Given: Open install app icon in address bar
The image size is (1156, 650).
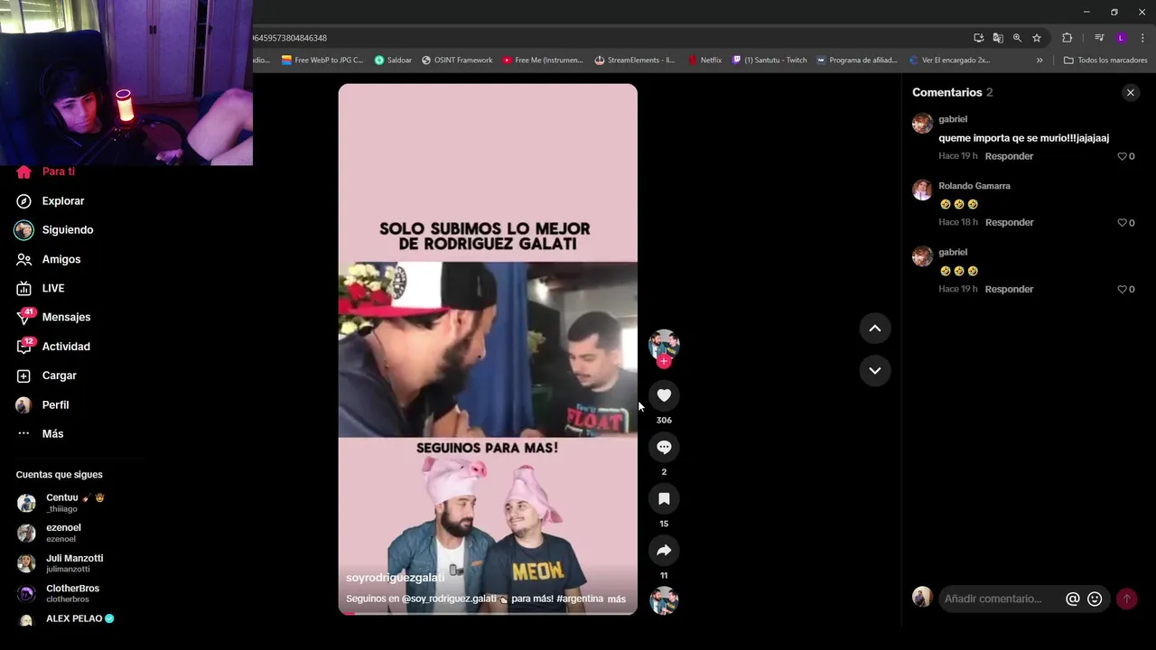Looking at the screenshot, I should 978,38.
